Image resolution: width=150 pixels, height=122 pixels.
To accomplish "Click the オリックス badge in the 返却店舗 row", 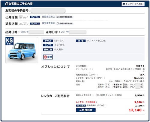I will 35,24.
